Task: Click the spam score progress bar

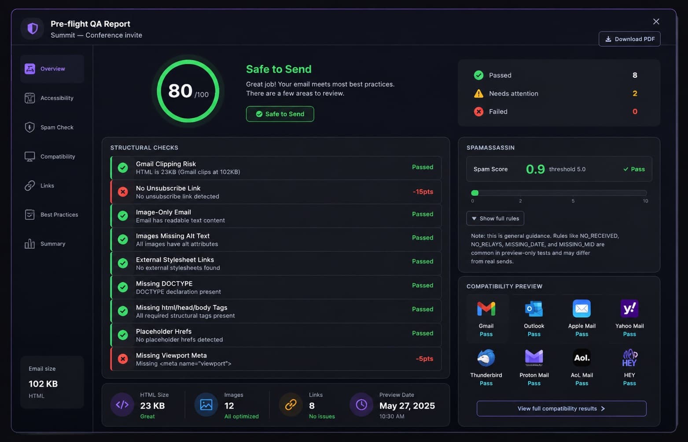Action: (x=559, y=193)
